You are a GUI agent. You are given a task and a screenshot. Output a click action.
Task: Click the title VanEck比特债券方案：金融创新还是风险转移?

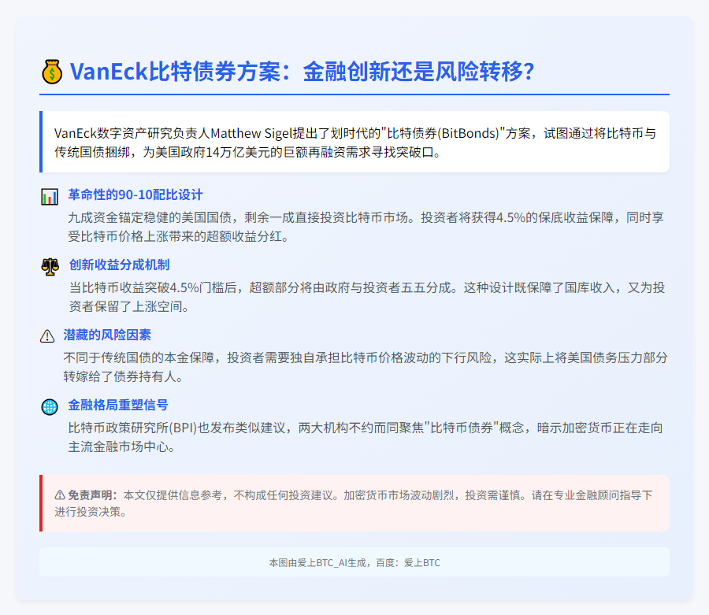pos(302,72)
